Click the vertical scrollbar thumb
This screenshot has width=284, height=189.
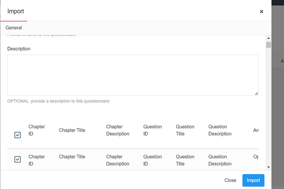268,45
